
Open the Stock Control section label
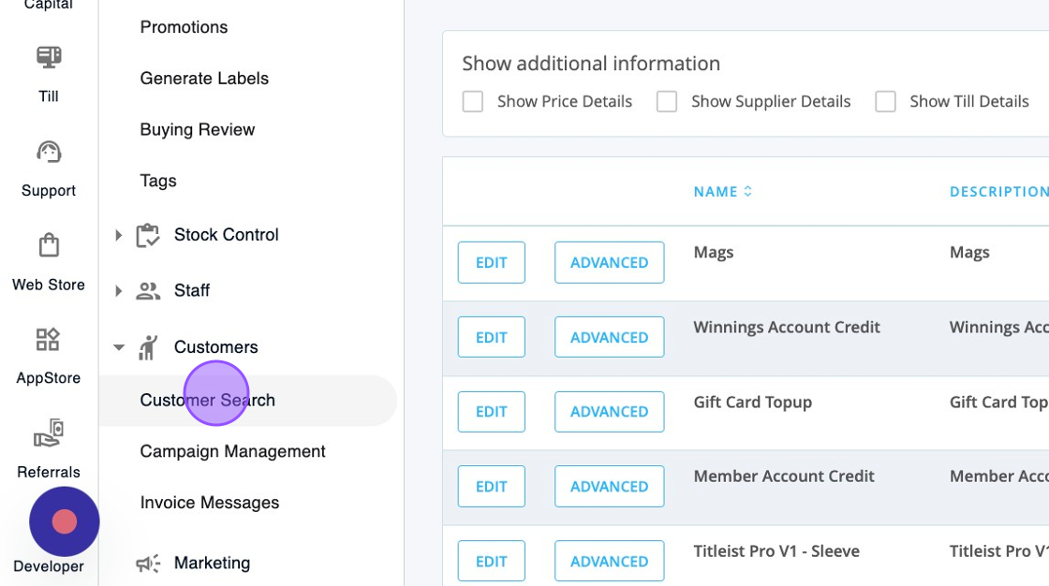[x=226, y=235]
